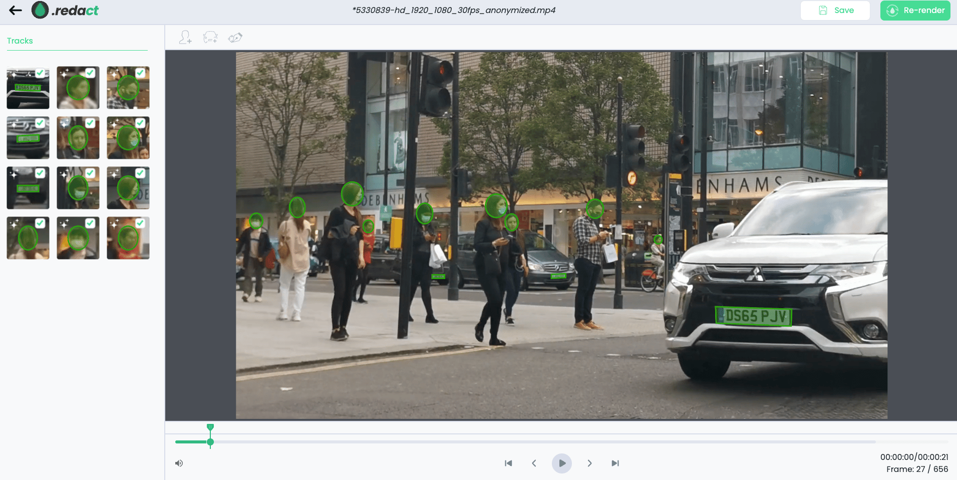The image size is (957, 480).
Task: Click the Re-render button
Action: 915,10
